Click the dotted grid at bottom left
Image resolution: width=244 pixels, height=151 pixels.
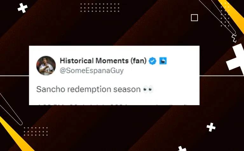pyautogui.click(x=36, y=131)
